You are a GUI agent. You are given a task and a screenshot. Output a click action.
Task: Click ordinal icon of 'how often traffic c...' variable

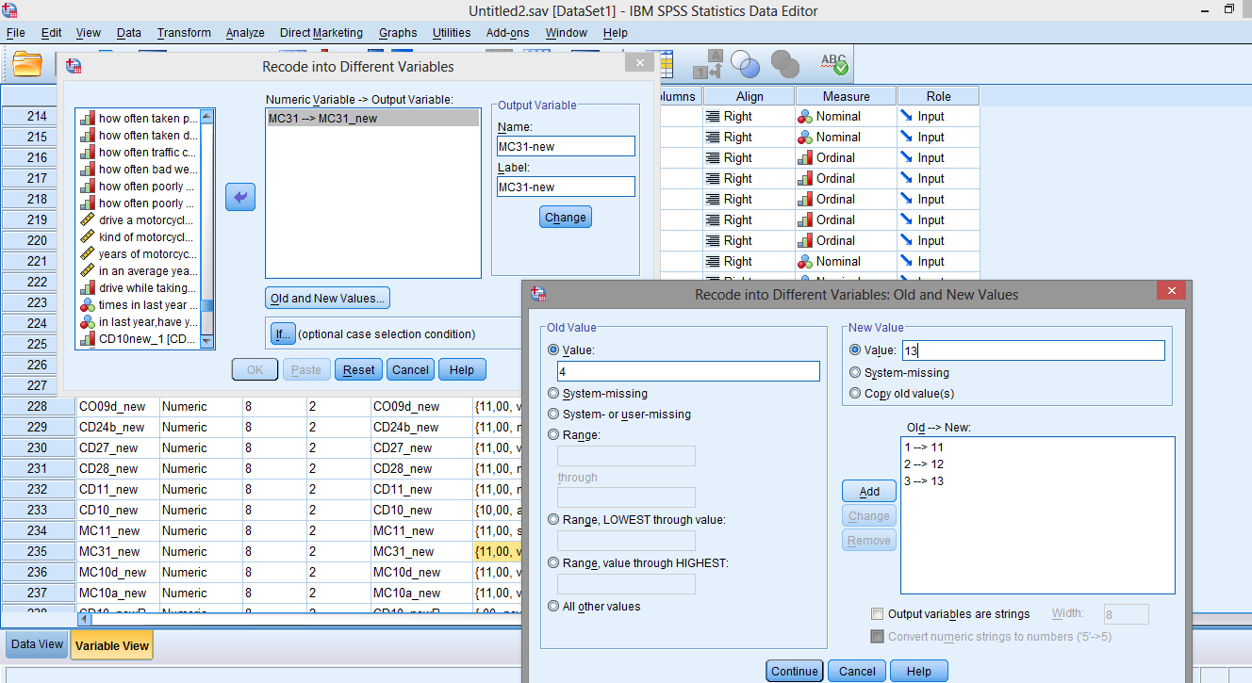point(88,153)
